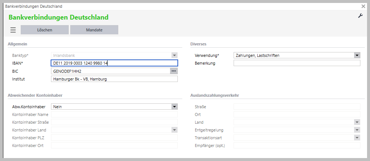
Task: Expand Land dropdown under Auslandszahlungsverkehr
Action: coord(357,122)
